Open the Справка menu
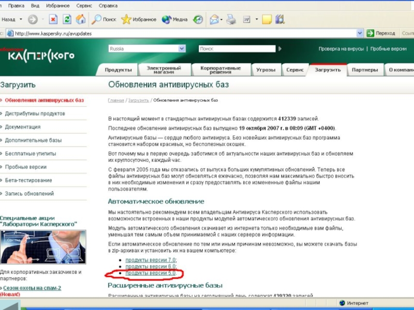Viewport: 414px width, 310px height. (108, 6)
